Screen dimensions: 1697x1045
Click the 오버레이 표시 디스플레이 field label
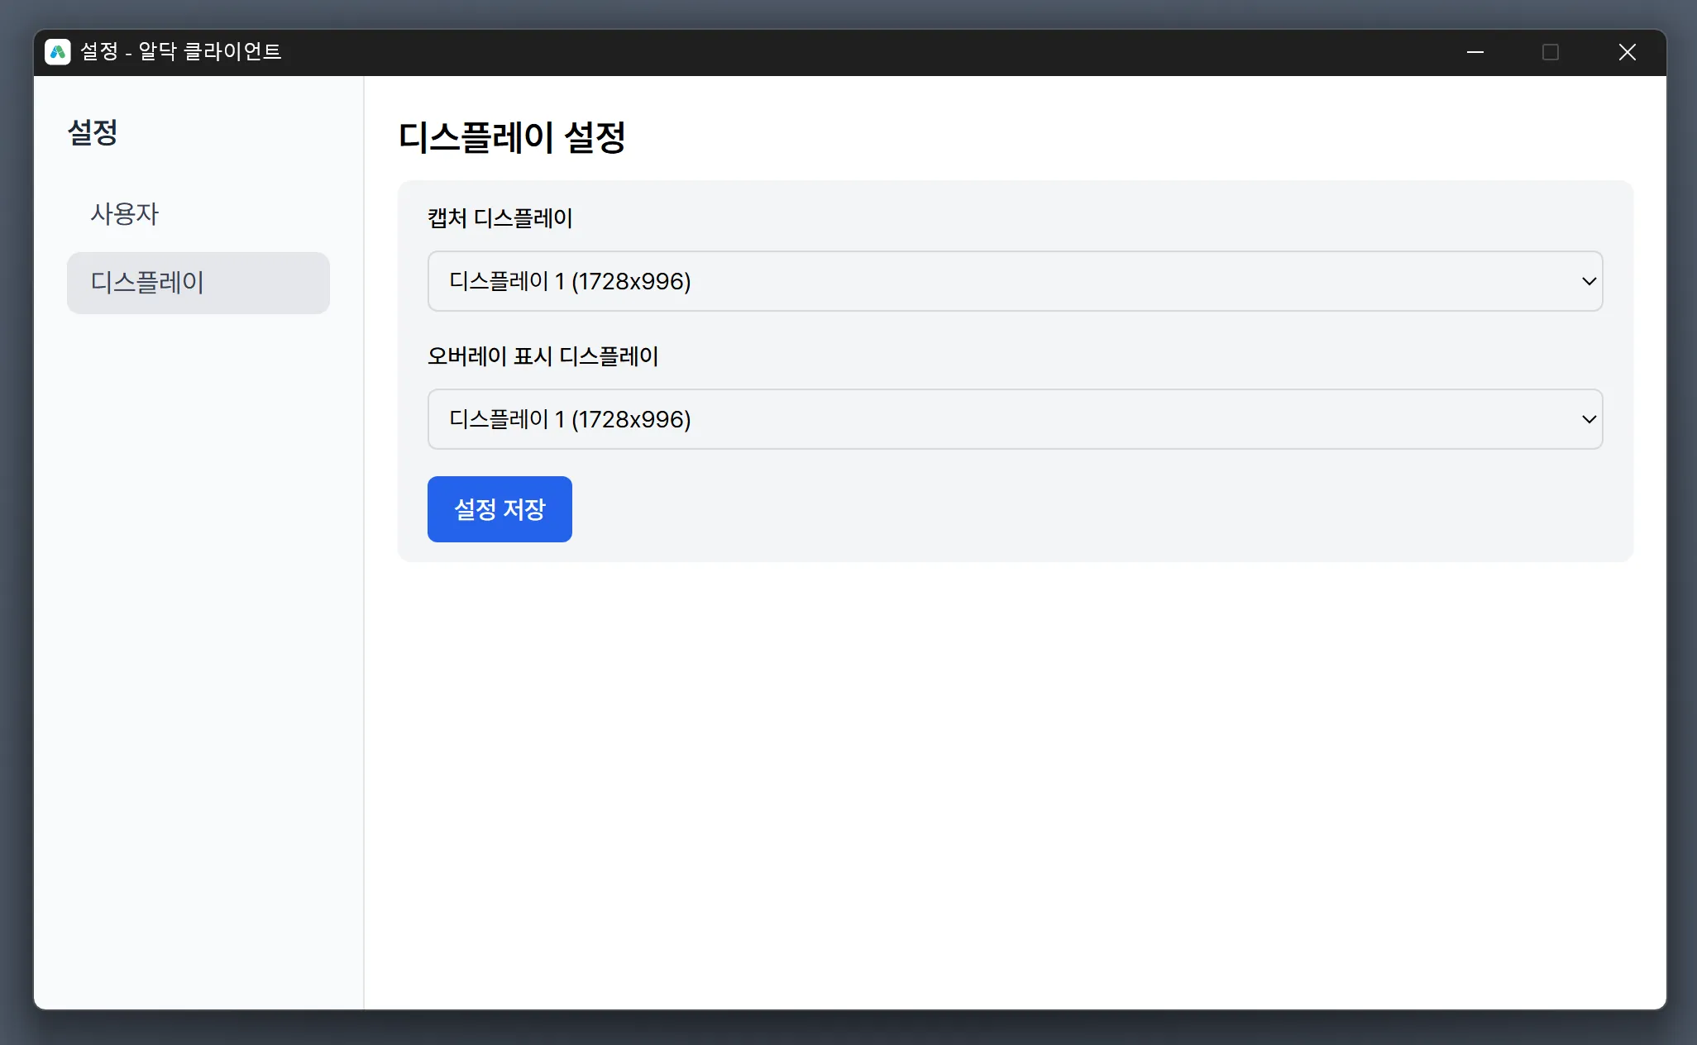coord(543,356)
